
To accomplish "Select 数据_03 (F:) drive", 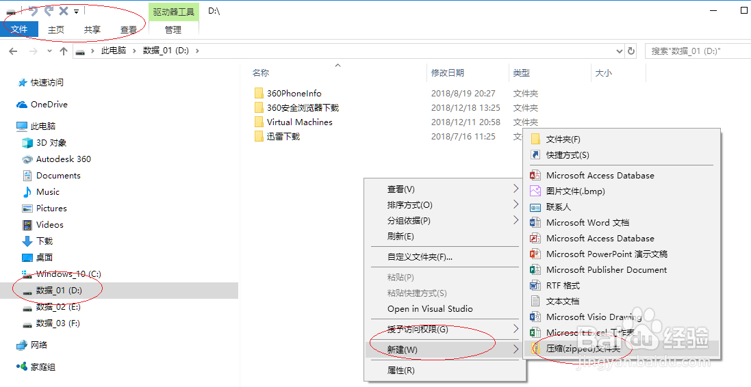I will coord(58,323).
